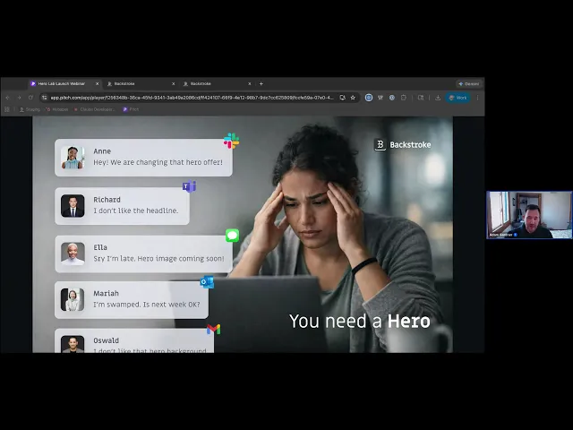The width and height of the screenshot is (573, 430).
Task: Go back in browser history
Action: tap(8, 98)
